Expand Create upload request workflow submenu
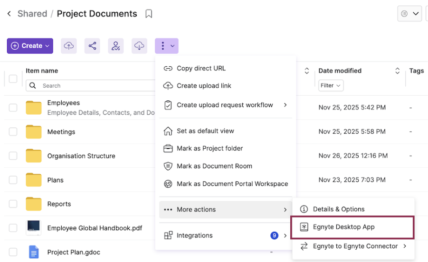 [x=226, y=105]
